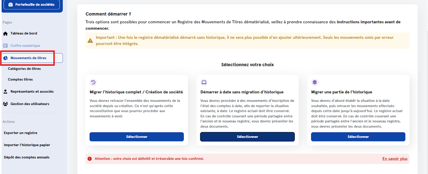Open Dépôt des comptes annuels
Viewport: 428px width, 174px height.
click(x=27, y=157)
